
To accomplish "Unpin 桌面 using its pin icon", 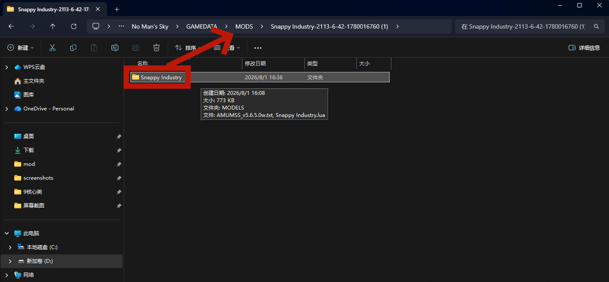I will click(x=119, y=136).
